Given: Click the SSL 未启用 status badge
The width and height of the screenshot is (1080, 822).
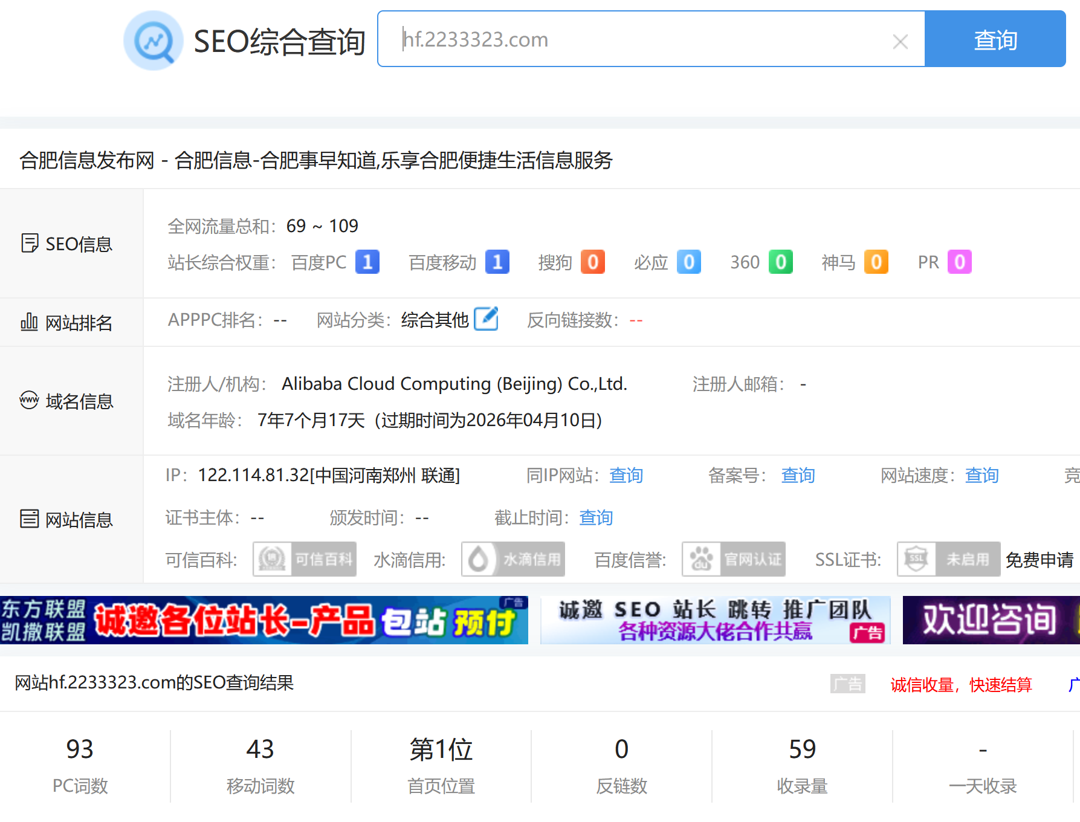Looking at the screenshot, I should point(948,559).
